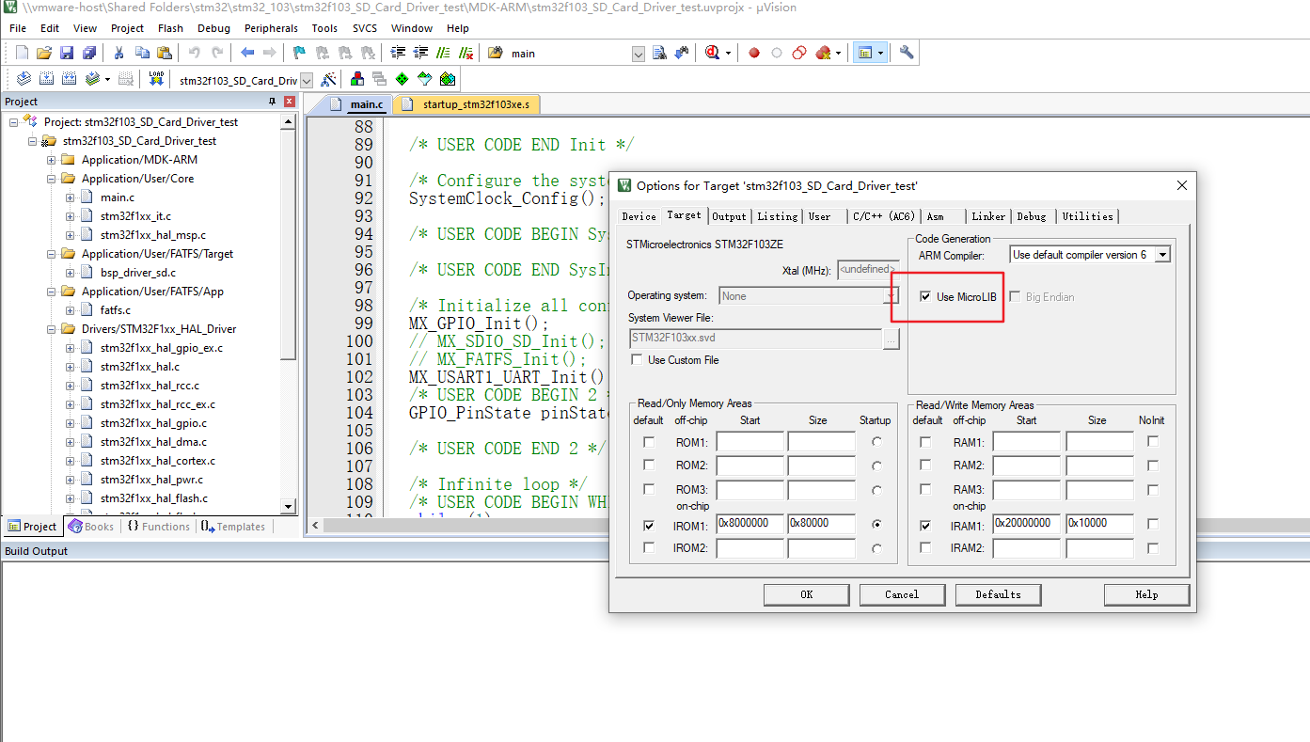Click the Defaults button

pyautogui.click(x=998, y=594)
